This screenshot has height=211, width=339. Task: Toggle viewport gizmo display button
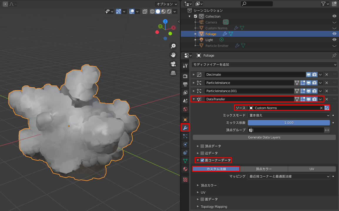(x=118, y=11)
